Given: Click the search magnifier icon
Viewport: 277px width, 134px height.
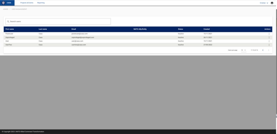Looking at the screenshot, I should point(8,21).
